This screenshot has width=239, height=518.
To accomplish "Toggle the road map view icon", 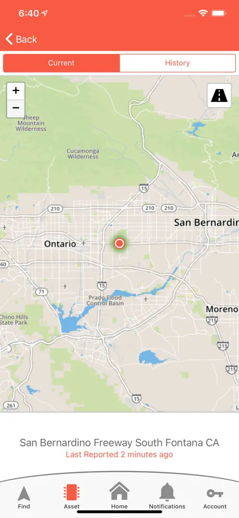I will 219,96.
